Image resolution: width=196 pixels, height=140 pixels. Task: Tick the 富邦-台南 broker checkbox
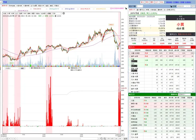[130, 56]
